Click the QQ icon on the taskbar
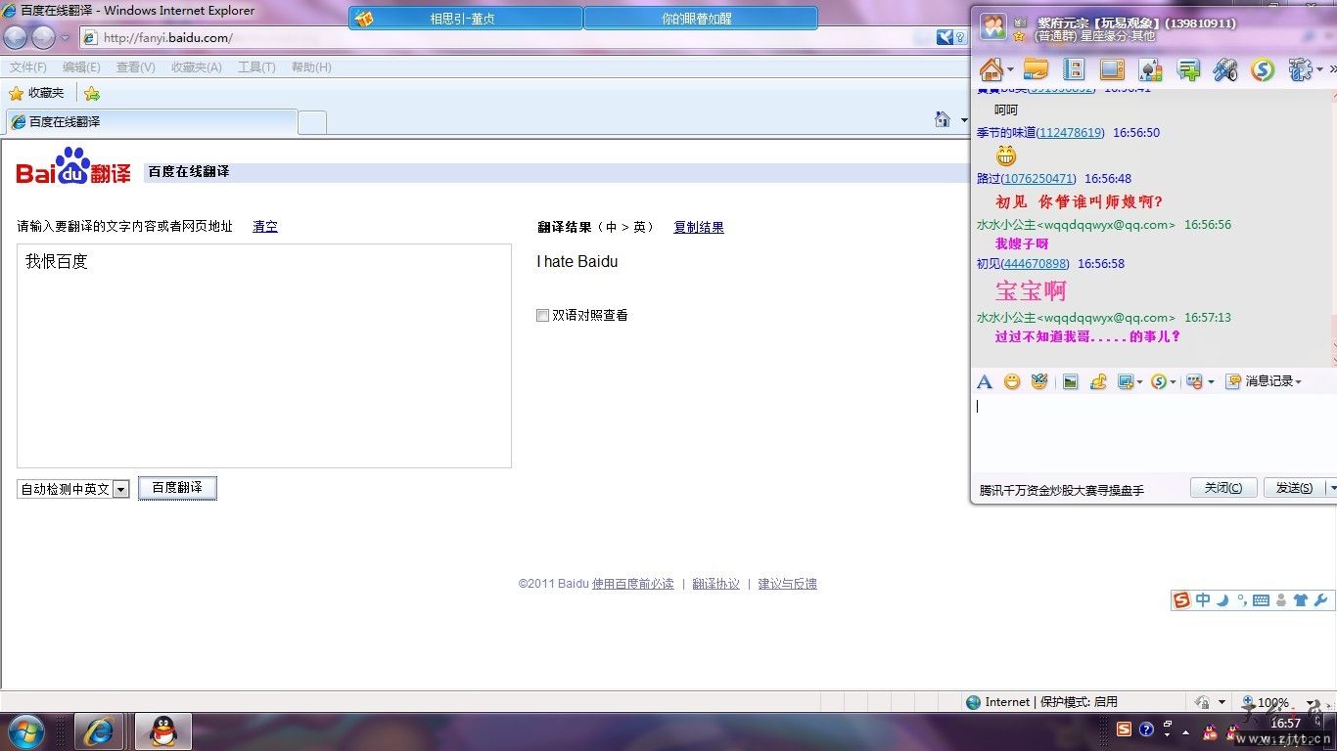The width and height of the screenshot is (1337, 751). [162, 730]
